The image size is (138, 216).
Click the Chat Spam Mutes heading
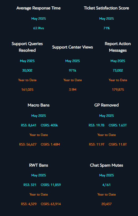coord(106,165)
